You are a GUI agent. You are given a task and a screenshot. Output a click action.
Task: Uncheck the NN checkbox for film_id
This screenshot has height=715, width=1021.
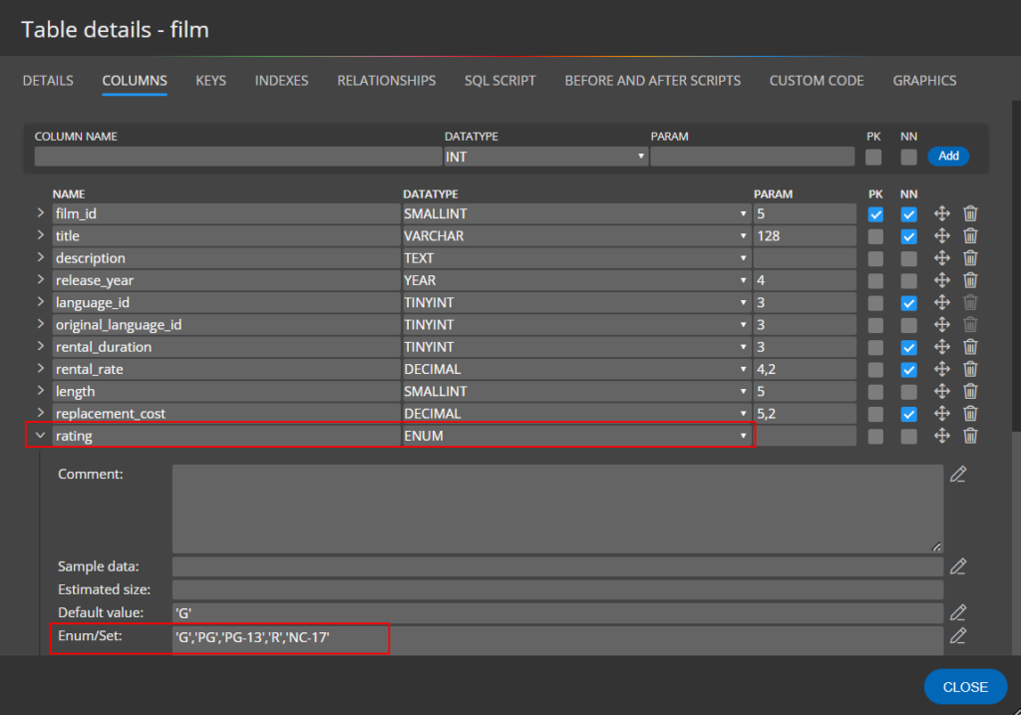tap(908, 214)
